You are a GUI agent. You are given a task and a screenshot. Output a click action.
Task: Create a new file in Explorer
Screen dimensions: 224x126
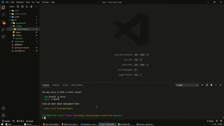click(18, 7)
